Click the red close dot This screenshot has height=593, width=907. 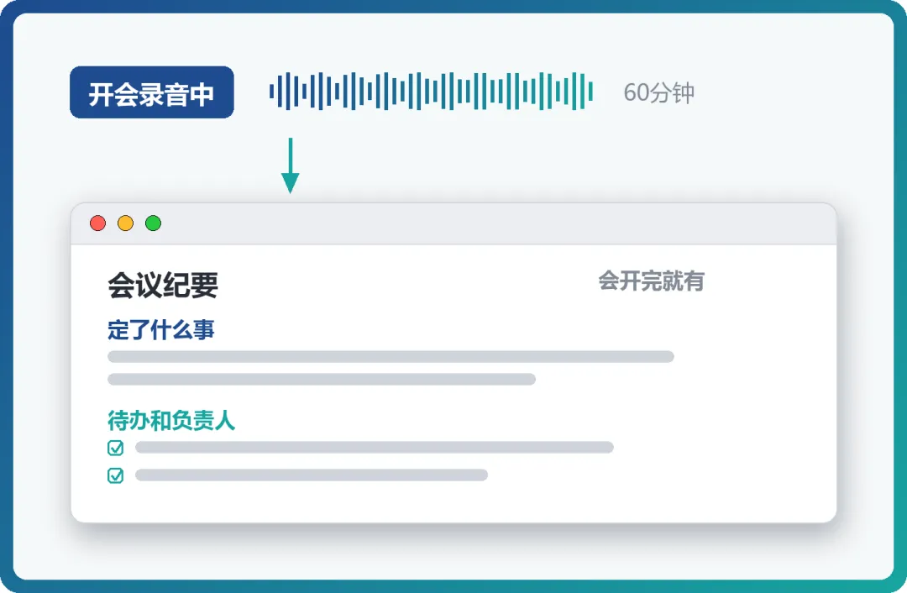[97, 223]
